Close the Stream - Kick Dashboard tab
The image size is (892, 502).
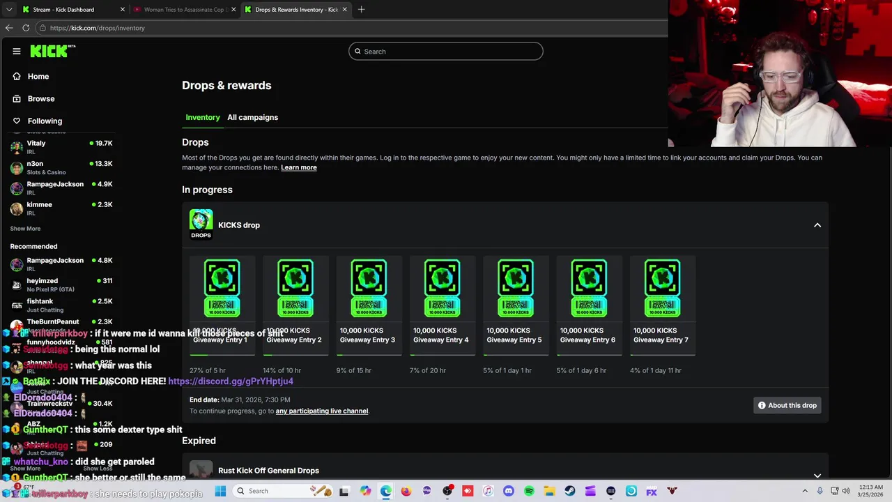coord(123,9)
